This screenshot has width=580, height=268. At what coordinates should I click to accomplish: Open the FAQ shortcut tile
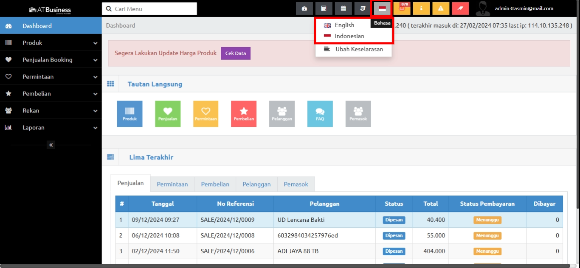320,114
